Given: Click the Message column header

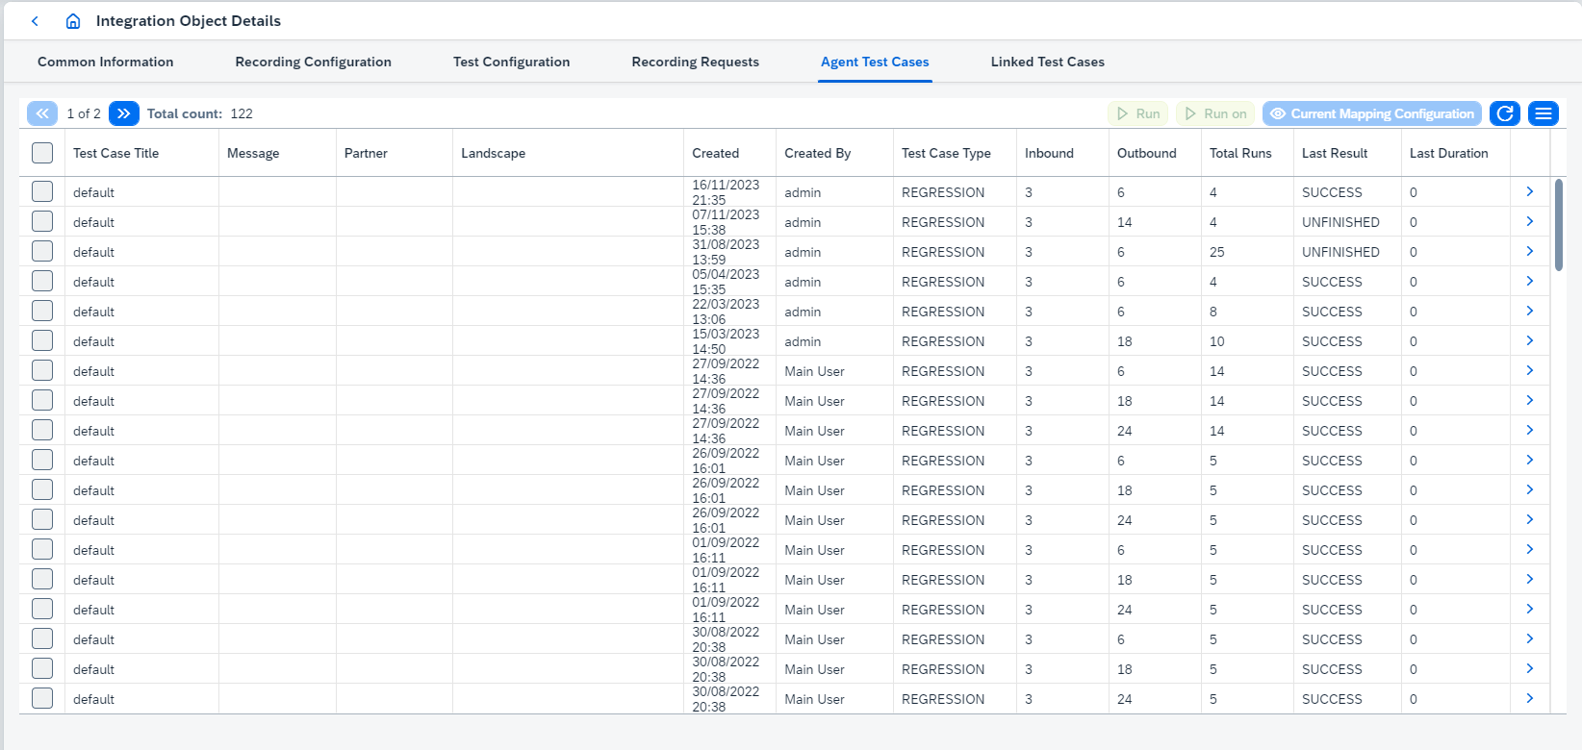Looking at the screenshot, I should point(277,153).
